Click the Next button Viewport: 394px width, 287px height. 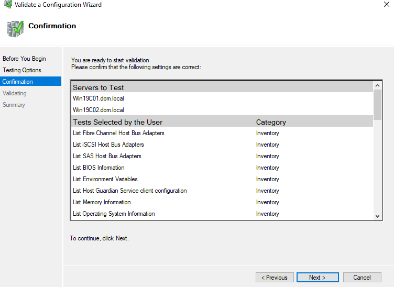(317, 278)
